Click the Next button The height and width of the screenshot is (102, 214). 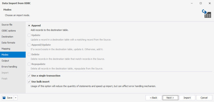(171, 98)
